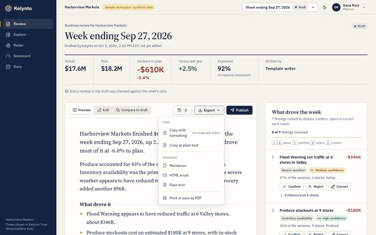Click the -$346K finding amount

353,157
